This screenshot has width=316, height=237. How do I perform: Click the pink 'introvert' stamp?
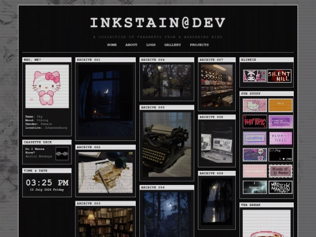(x=255, y=171)
